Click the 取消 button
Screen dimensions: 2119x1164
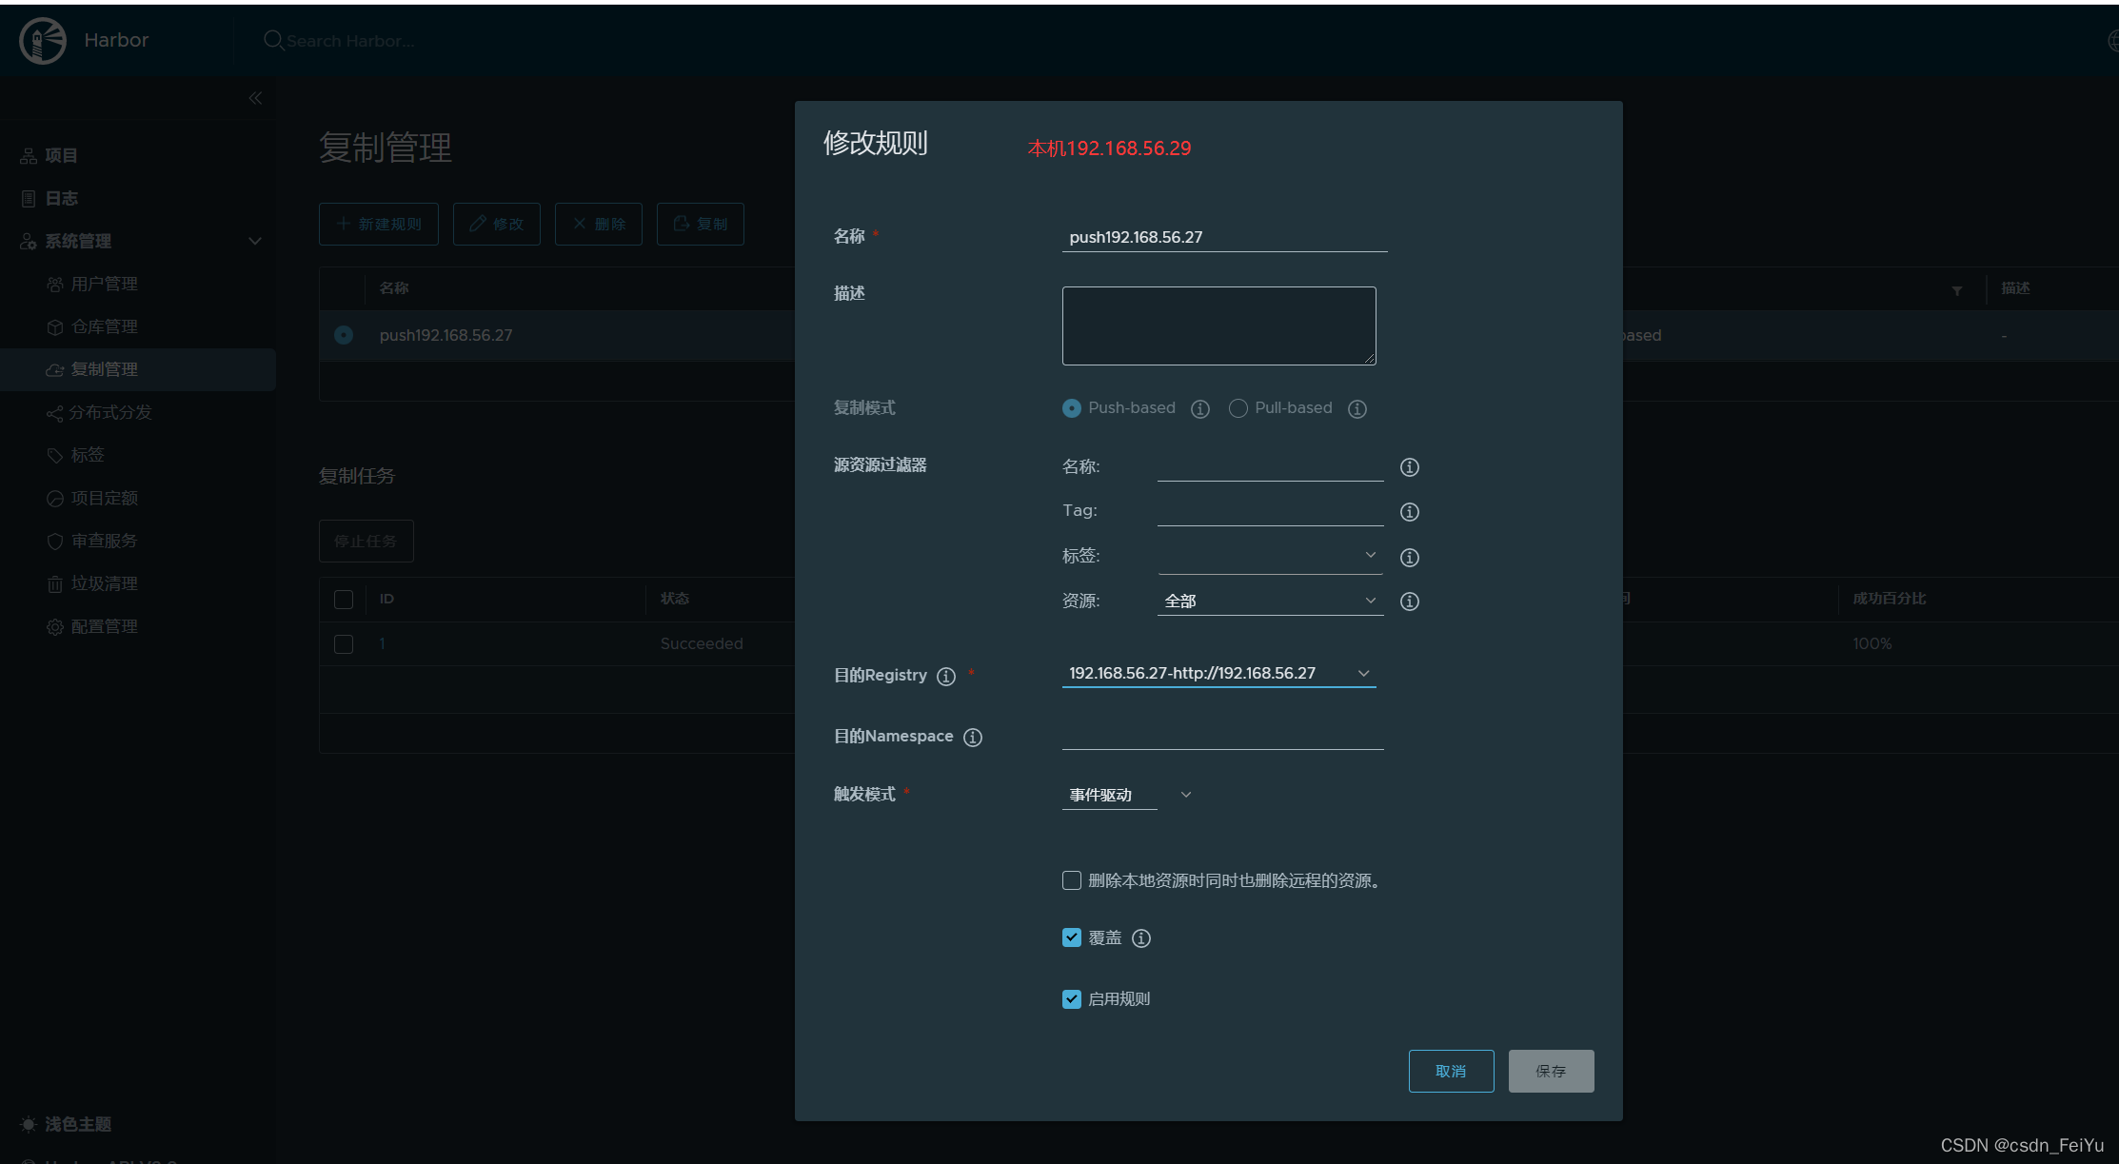[x=1451, y=1071]
